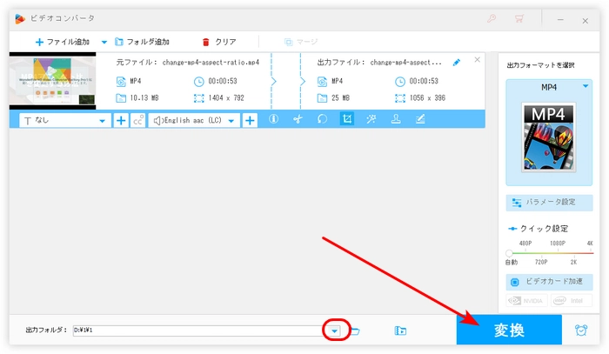Click the video thumbnail preview
This screenshot has height=354, width=609.
[58, 81]
